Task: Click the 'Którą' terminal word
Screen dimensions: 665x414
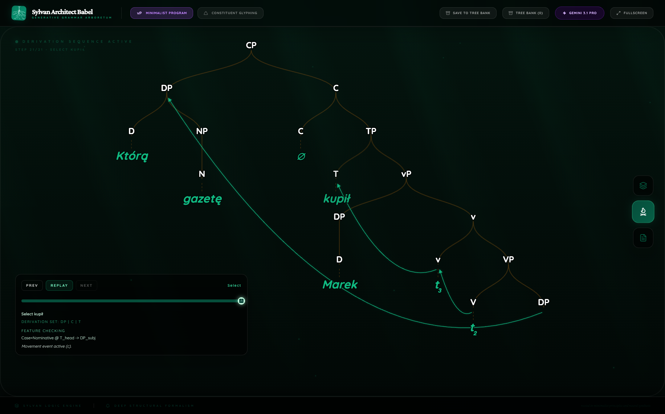Action: coord(132,156)
